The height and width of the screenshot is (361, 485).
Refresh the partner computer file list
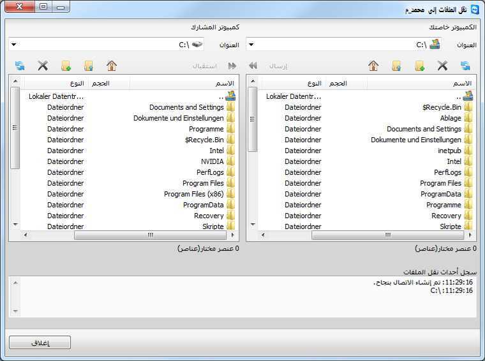pyautogui.click(x=20, y=66)
